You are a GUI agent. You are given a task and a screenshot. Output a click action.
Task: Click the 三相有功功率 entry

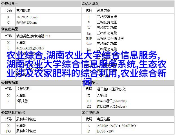(107, 28)
